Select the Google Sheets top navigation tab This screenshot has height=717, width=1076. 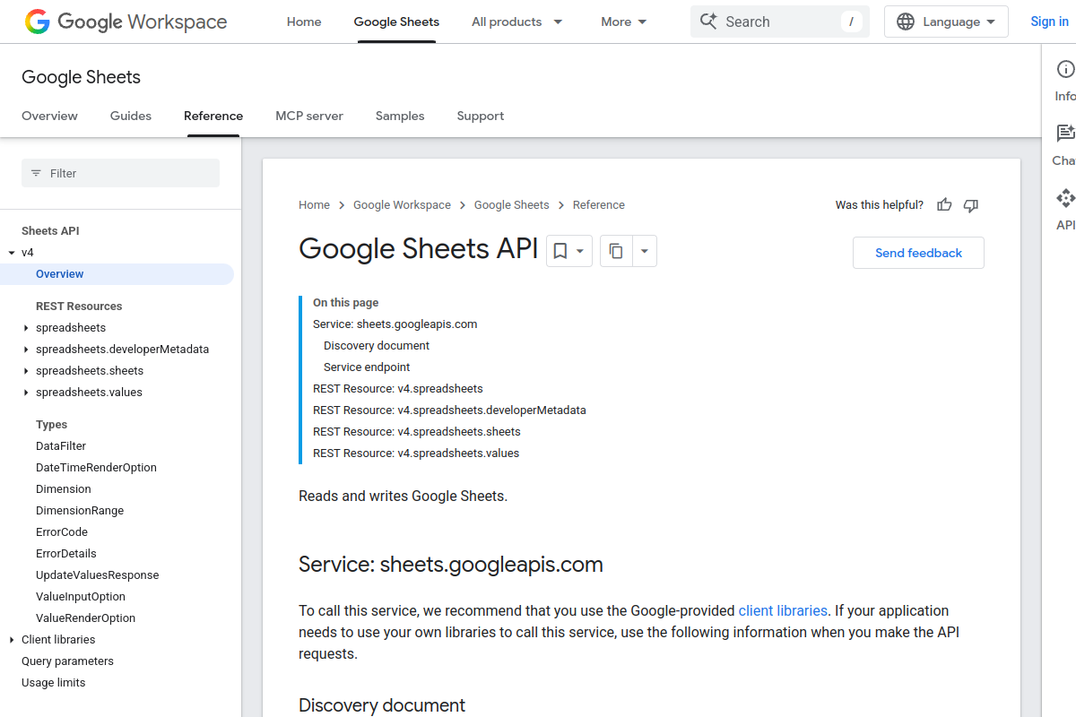tap(396, 22)
